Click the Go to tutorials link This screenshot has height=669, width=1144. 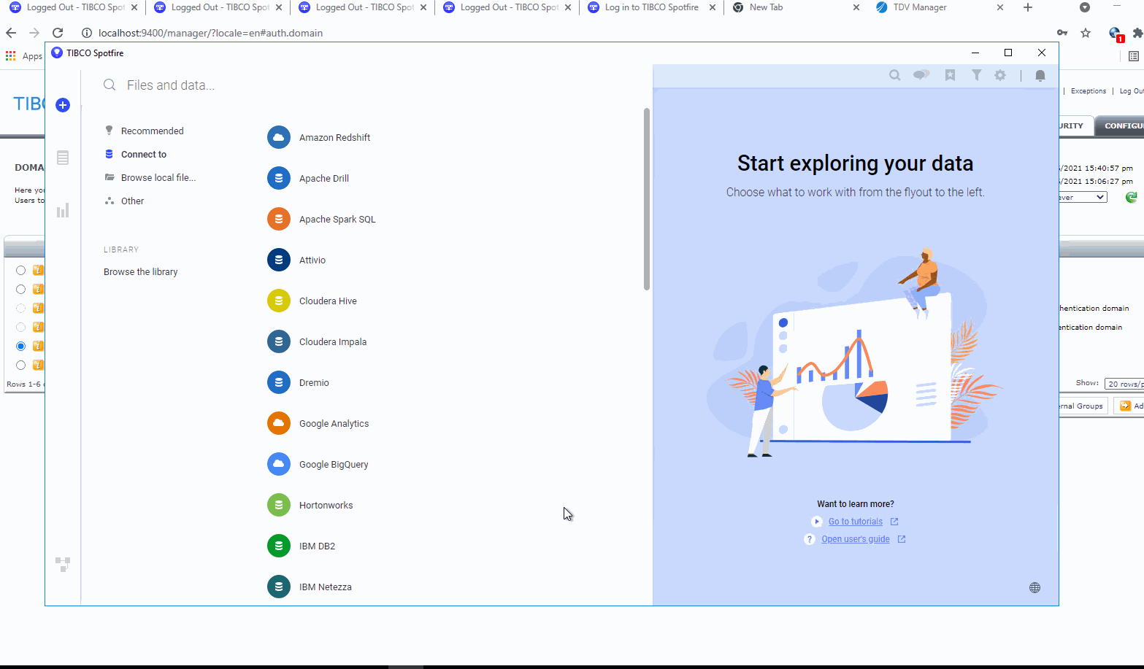tap(855, 522)
